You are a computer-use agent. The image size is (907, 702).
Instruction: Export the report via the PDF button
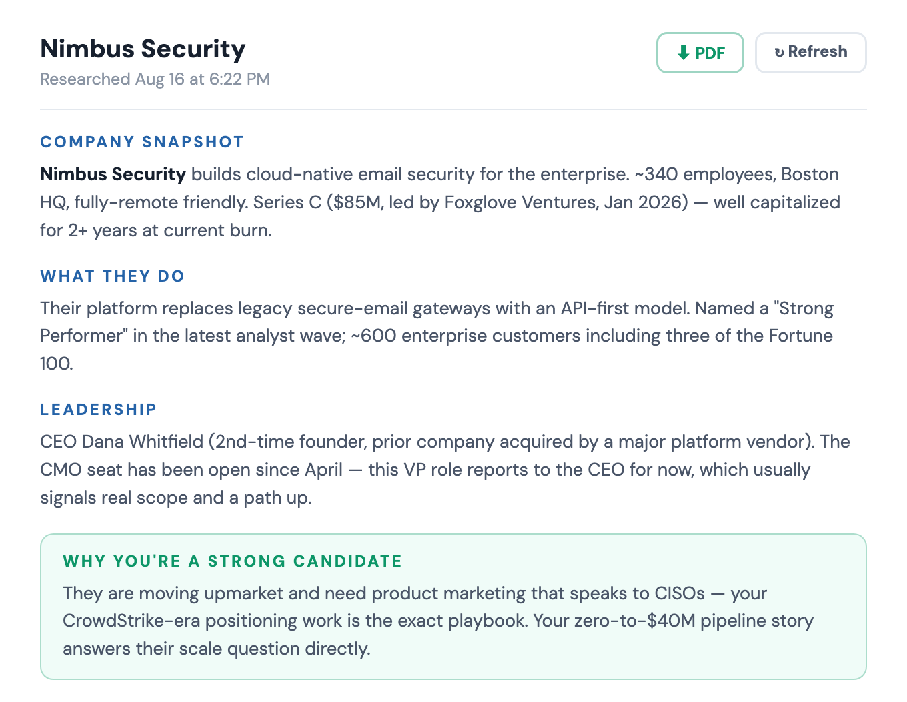click(x=700, y=53)
